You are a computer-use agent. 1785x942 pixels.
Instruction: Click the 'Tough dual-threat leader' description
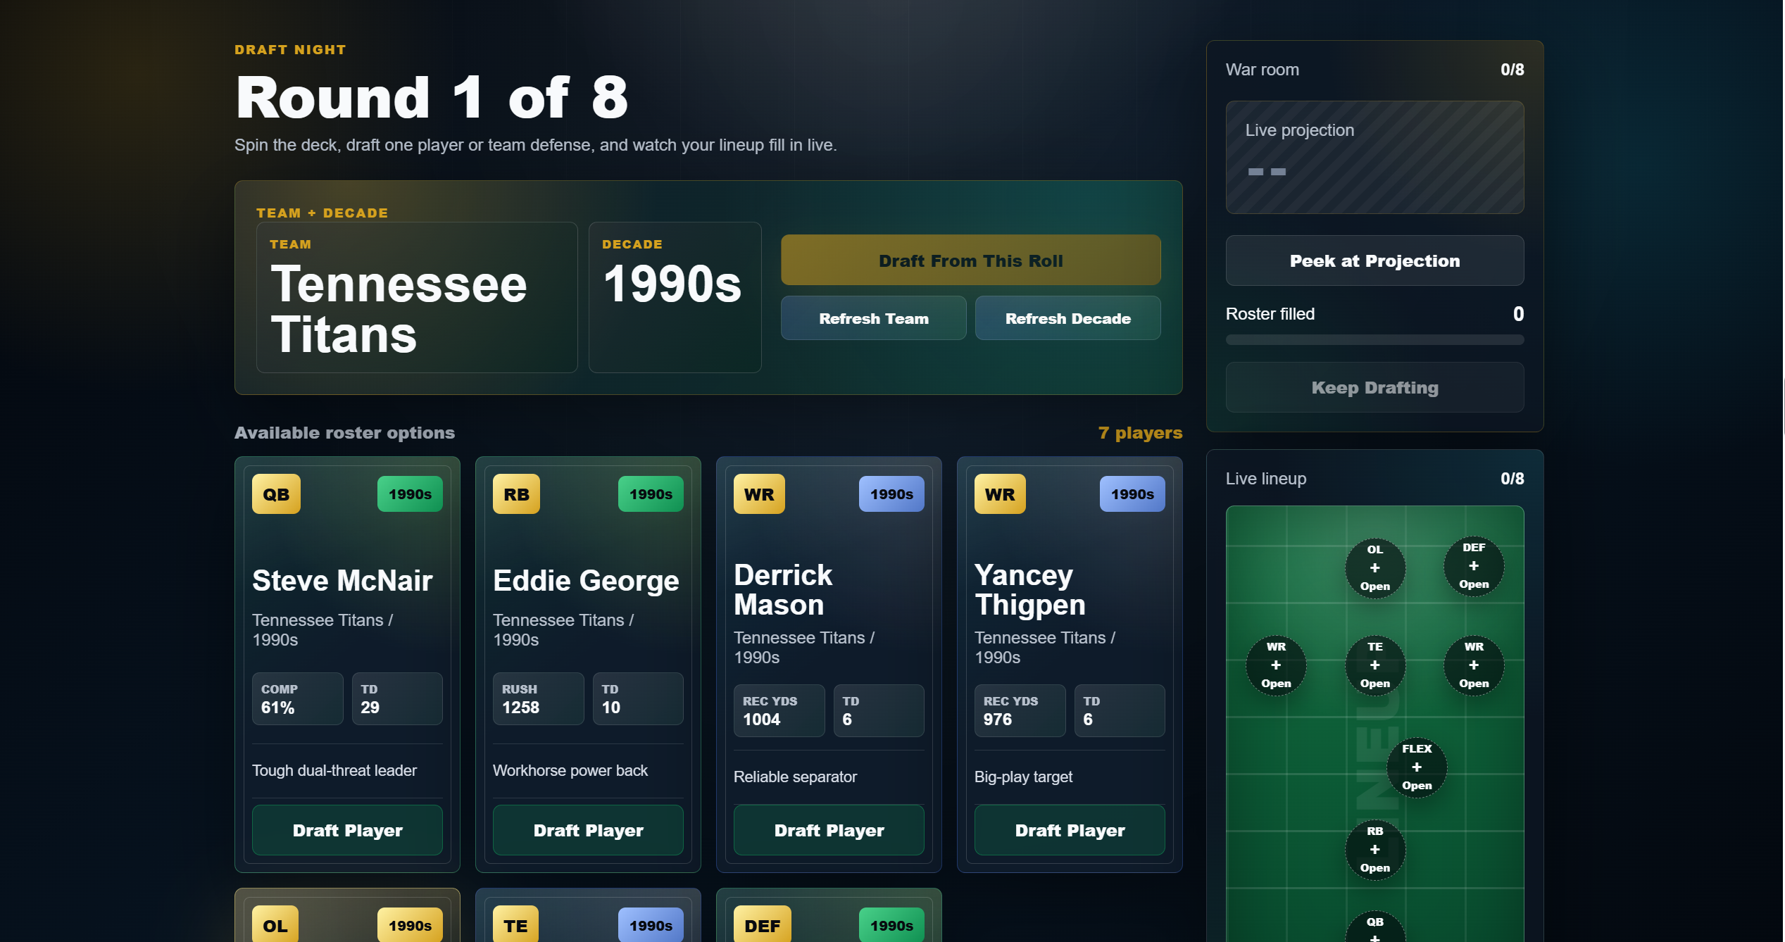[x=334, y=770]
